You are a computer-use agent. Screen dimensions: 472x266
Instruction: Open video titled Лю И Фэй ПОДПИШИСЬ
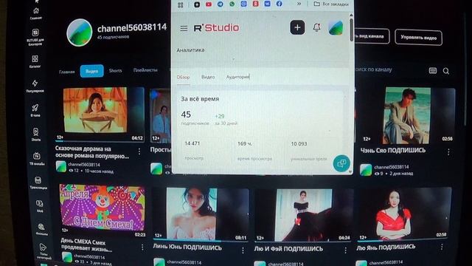click(x=288, y=249)
